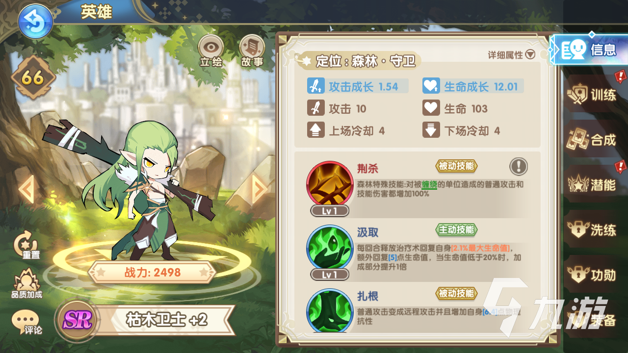Tap the blue back arrow button
Screen dimensions: 628x353
tap(35, 22)
